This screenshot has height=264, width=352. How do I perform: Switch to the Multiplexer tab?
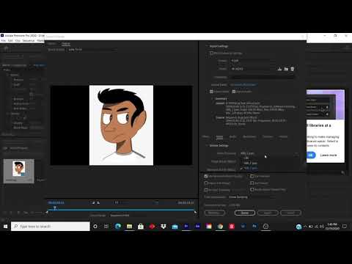249,136
